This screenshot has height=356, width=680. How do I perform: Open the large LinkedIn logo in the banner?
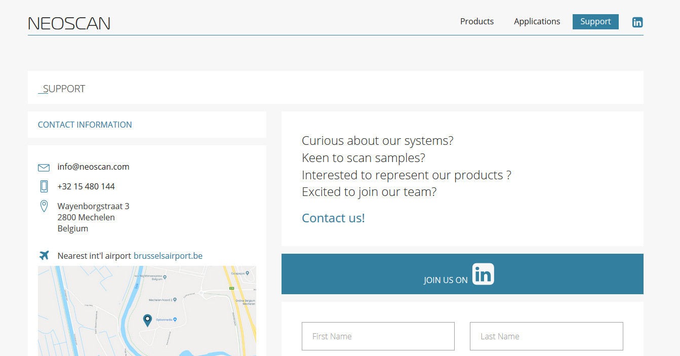(x=483, y=274)
